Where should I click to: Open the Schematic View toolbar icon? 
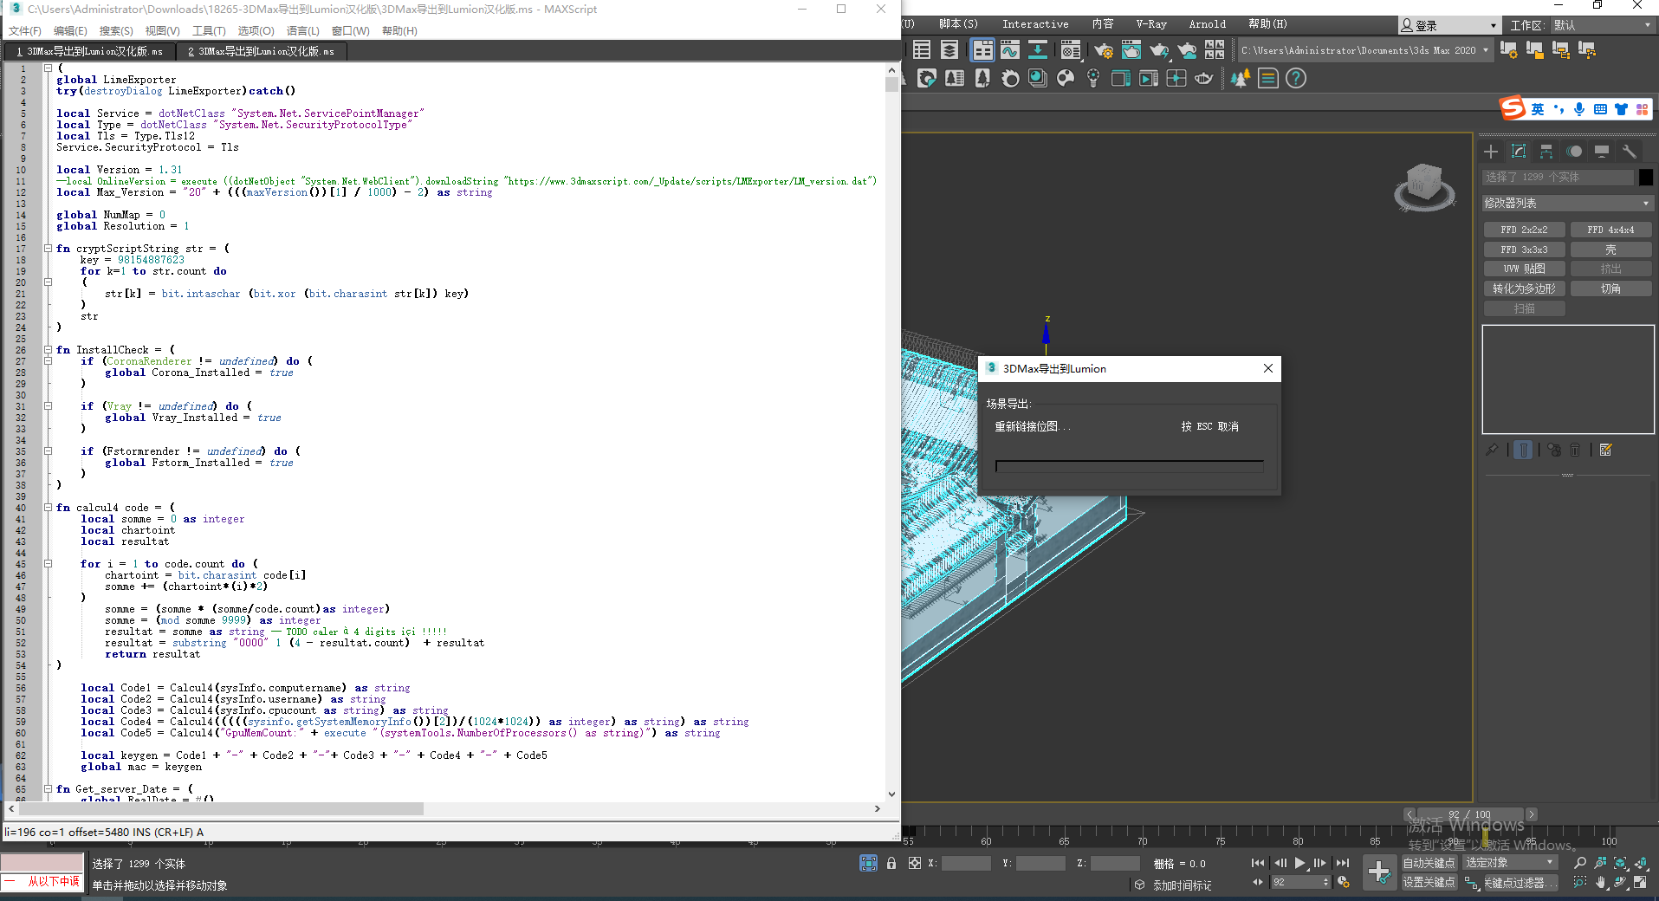point(1038,50)
